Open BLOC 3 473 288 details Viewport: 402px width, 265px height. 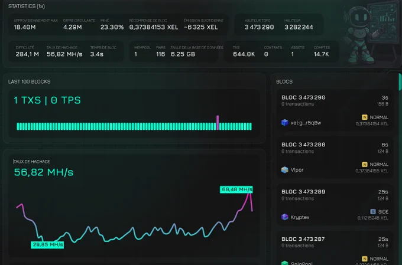tap(303, 145)
